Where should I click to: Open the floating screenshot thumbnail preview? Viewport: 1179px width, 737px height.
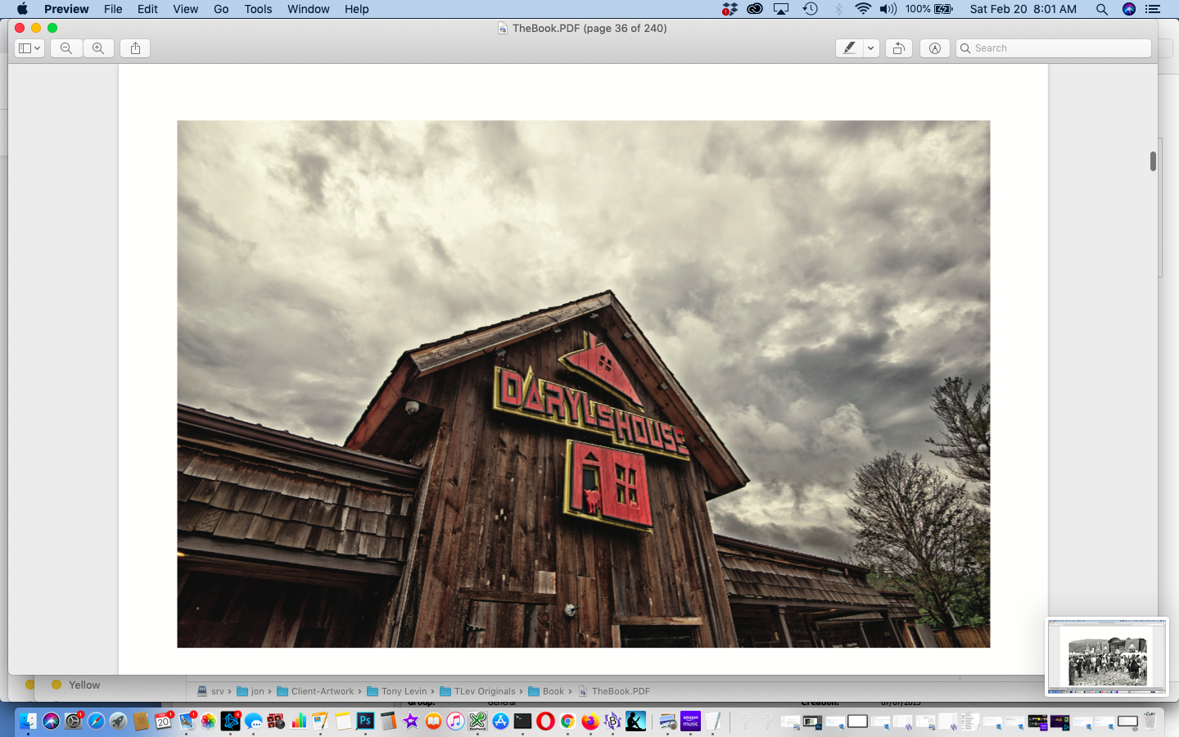point(1107,656)
